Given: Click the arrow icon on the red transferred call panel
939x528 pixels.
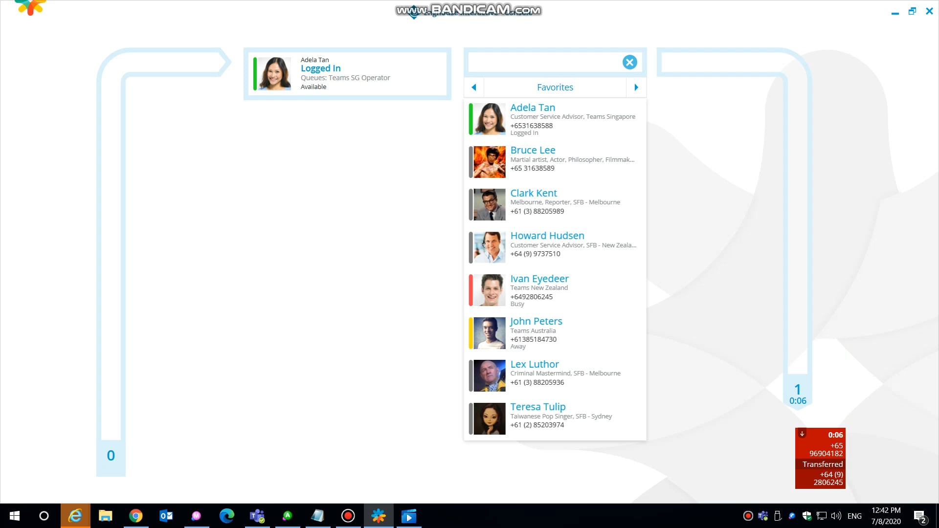Looking at the screenshot, I should click(x=803, y=434).
